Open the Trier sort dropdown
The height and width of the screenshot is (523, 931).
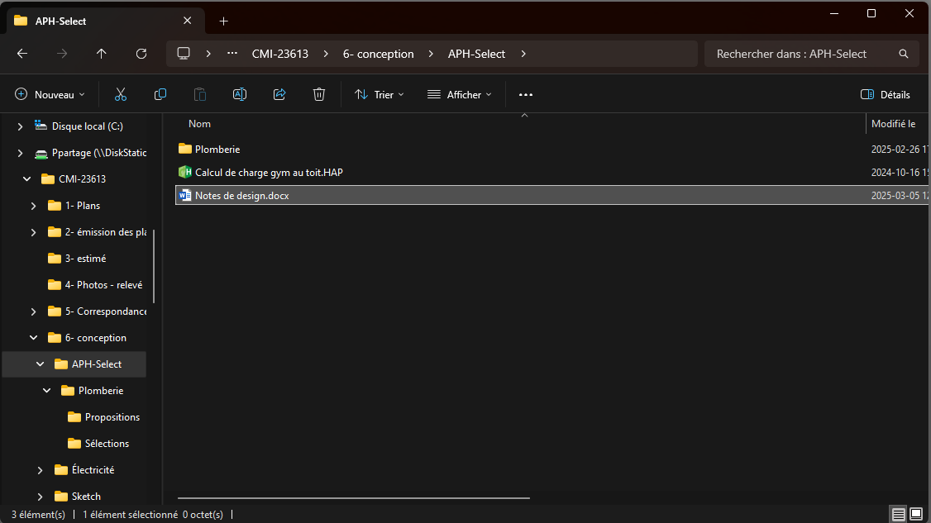coord(380,95)
